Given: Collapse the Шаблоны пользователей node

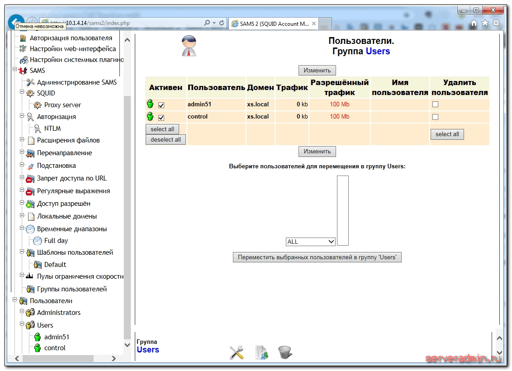Looking at the screenshot, I should 22,251.
